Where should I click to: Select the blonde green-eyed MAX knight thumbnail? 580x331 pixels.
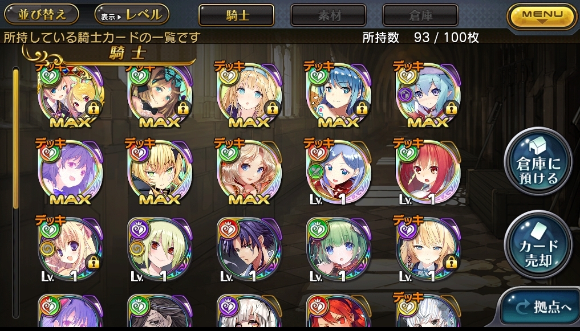coord(160,173)
